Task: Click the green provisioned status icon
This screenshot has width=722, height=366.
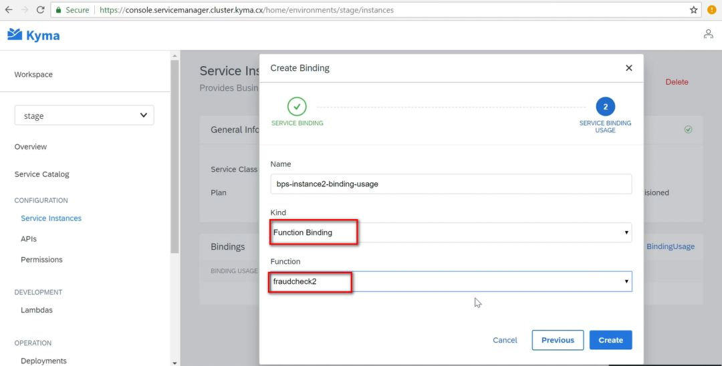Action: (688, 130)
